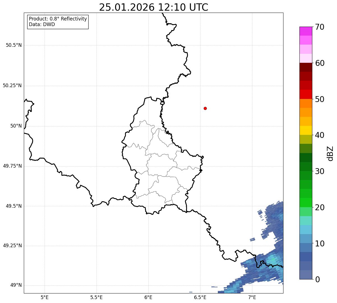Pick the magenta swatch at top of colorbar
337x303 pixels.
point(306,31)
